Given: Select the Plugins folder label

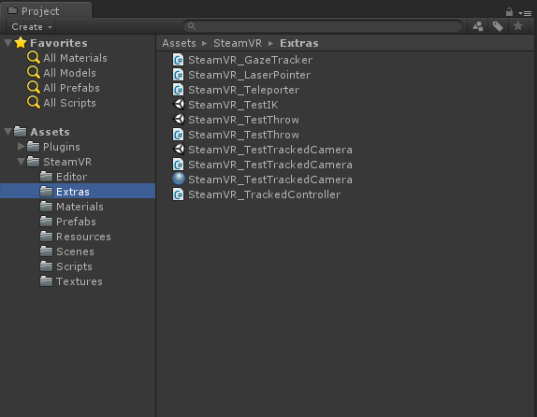Looking at the screenshot, I should [x=62, y=147].
